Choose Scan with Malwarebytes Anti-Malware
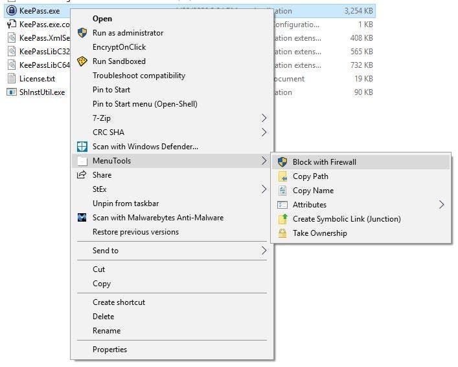The image size is (458, 367). (172, 218)
